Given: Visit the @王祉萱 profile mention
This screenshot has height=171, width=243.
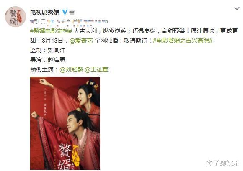Looking at the screenshot, I should click(x=96, y=69).
